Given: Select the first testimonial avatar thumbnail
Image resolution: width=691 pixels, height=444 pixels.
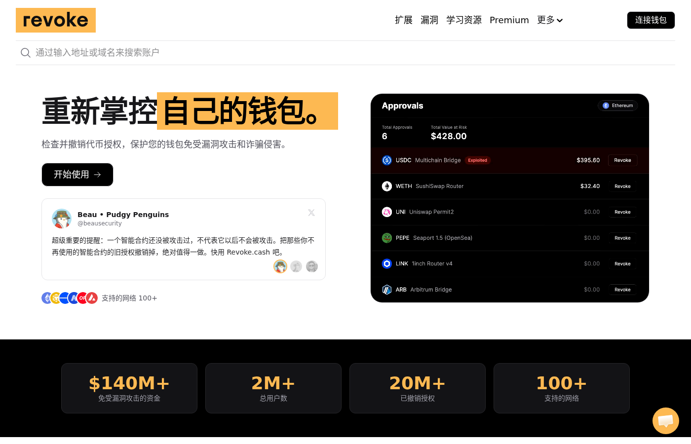Looking at the screenshot, I should 280,266.
